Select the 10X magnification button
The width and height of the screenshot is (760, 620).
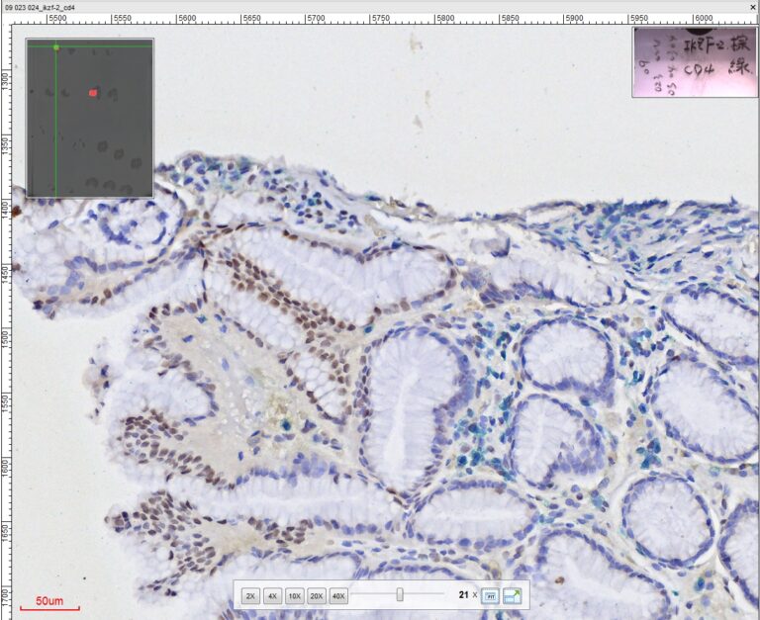[294, 595]
